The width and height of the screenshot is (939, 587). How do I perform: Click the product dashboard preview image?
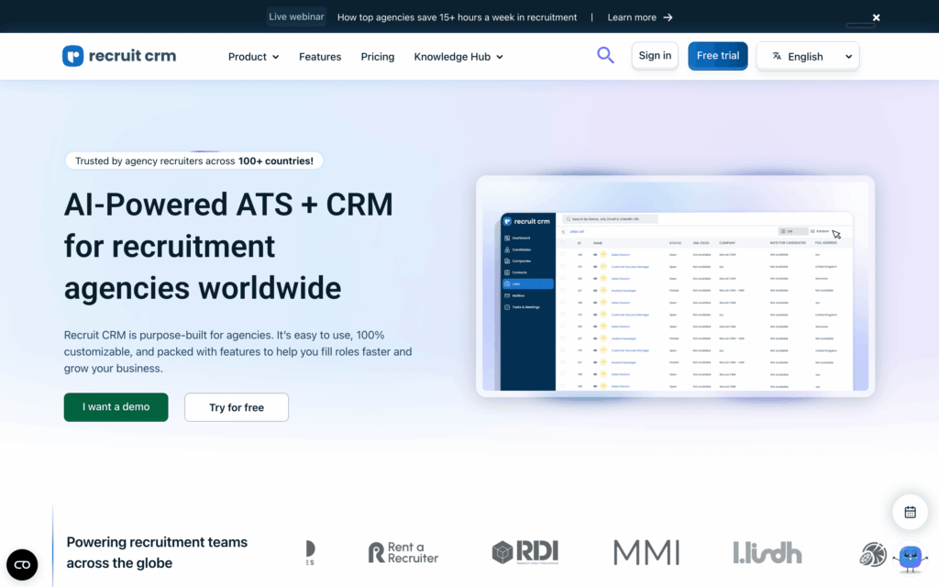pyautogui.click(x=676, y=286)
